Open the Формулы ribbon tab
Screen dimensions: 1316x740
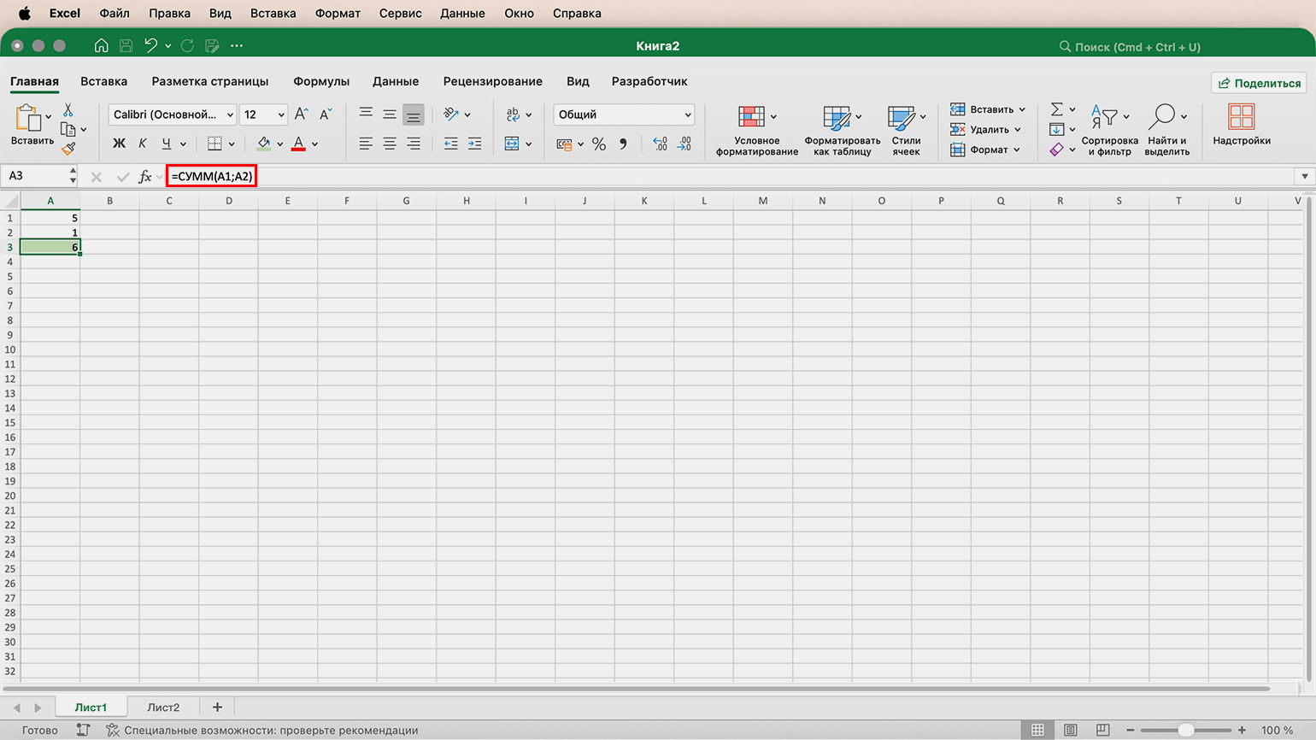click(x=321, y=81)
